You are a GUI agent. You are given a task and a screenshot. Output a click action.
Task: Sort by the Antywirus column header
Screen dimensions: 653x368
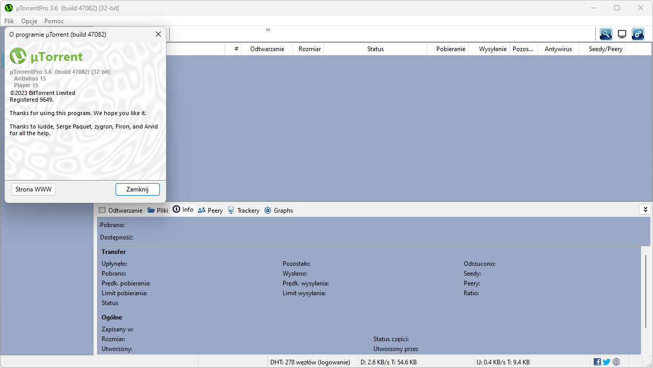558,49
